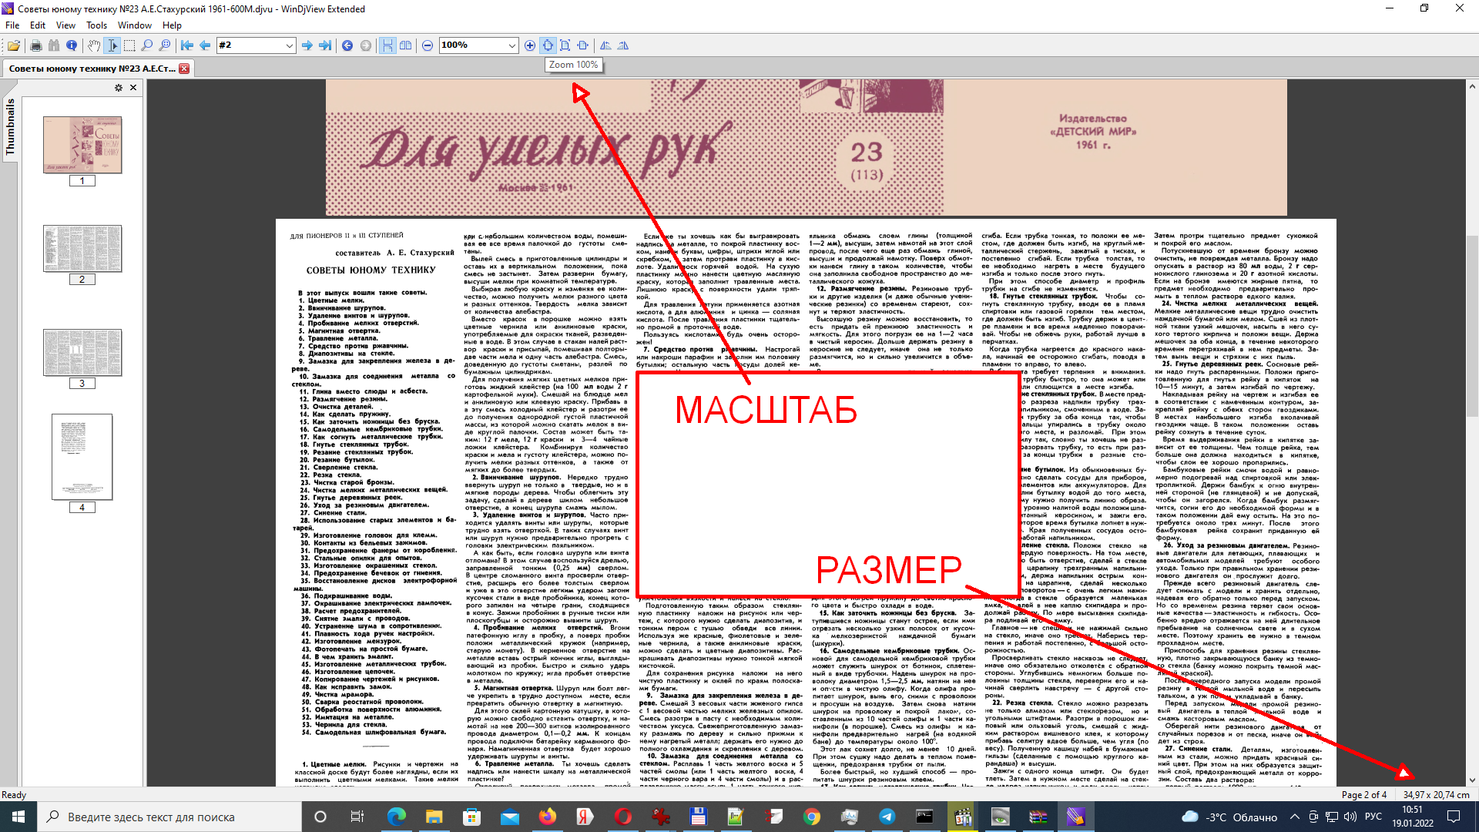The height and width of the screenshot is (832, 1479).
Task: Go to the previous page arrow
Action: (x=205, y=45)
